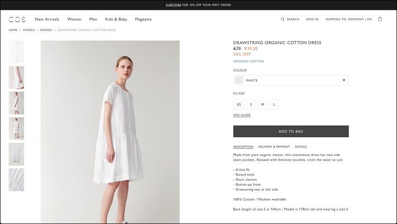
Task: Open the Size Guide link
Action: [242, 115]
